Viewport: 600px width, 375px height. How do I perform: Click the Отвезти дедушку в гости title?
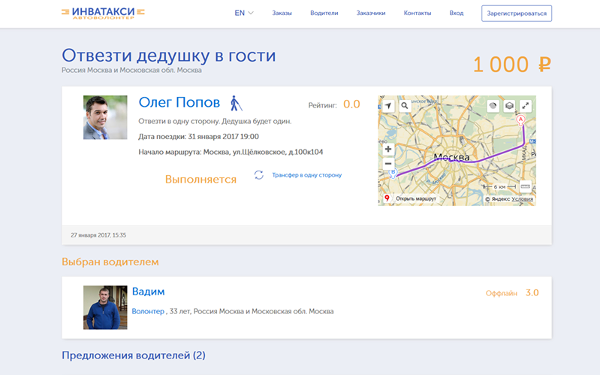(x=169, y=56)
